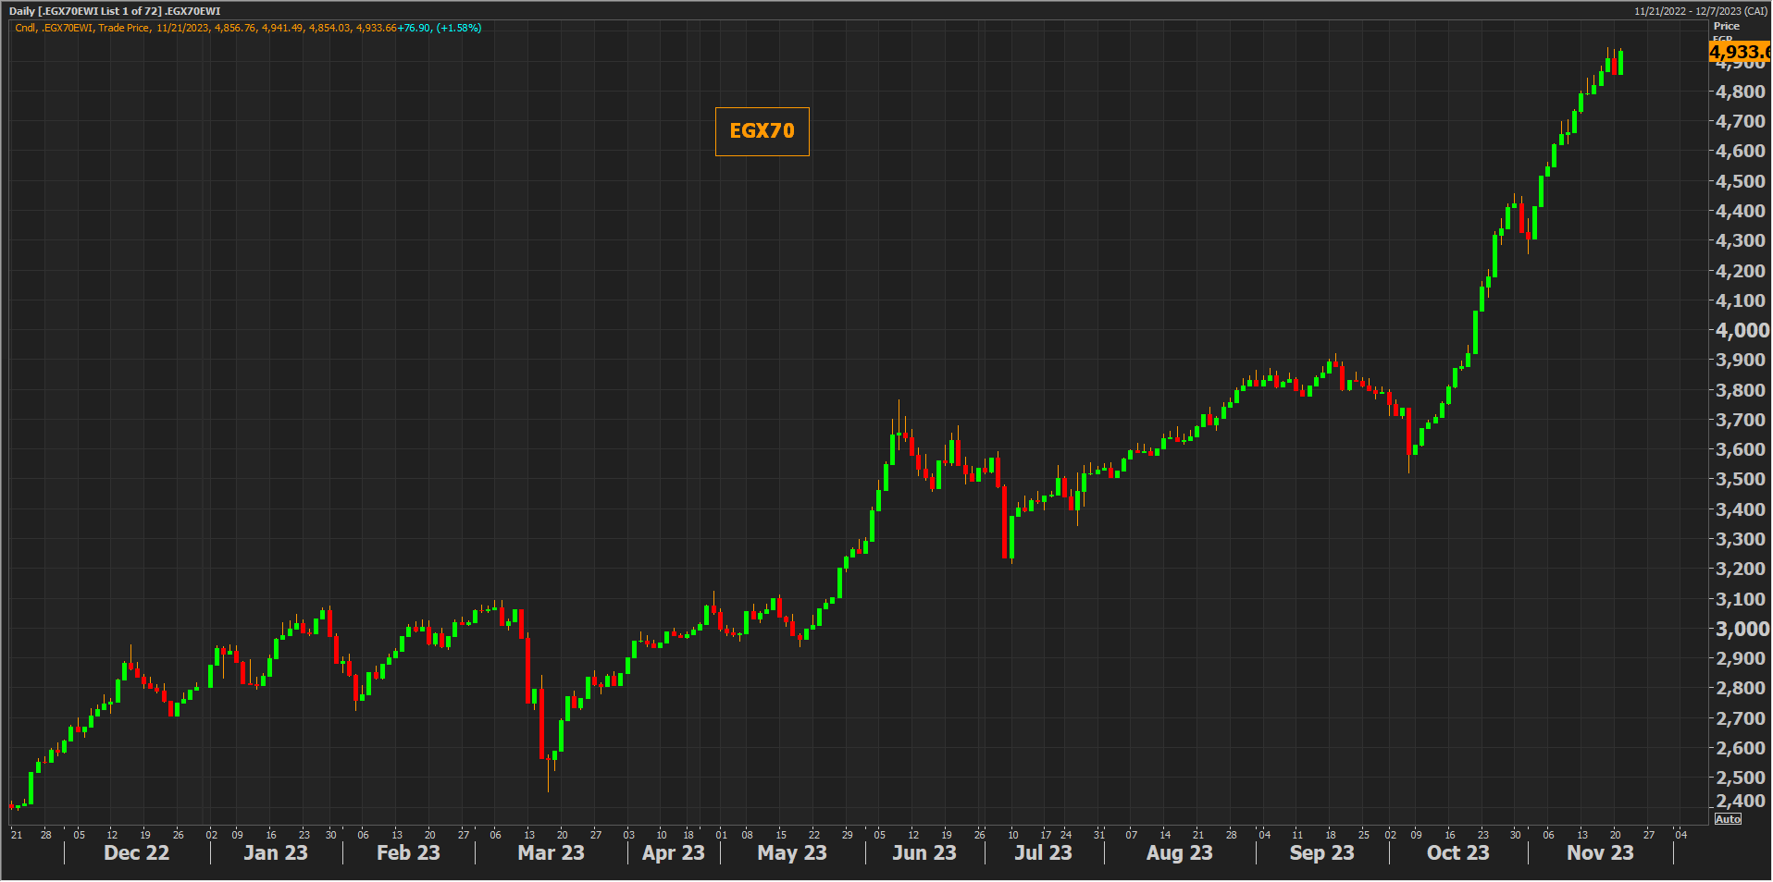Click the Mar 23 month label
The image size is (1773, 882).
(x=551, y=852)
